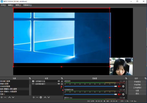Toggle mute on 视频捕获设备 mixer speaker
This screenshot has width=147, height=103.
[x=119, y=94]
